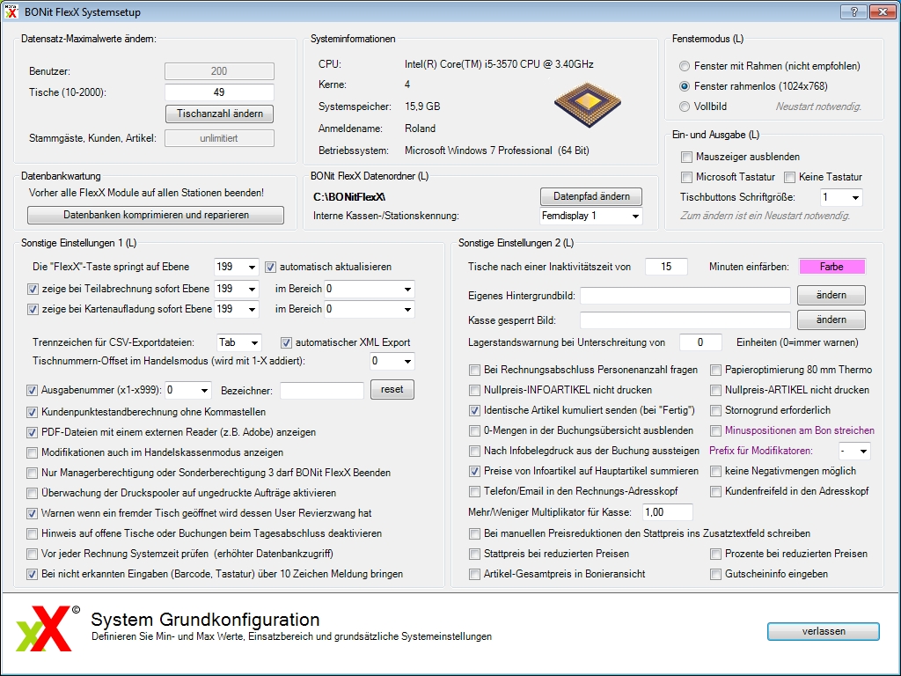Enable keine Negativmengen möglich

pos(715,472)
